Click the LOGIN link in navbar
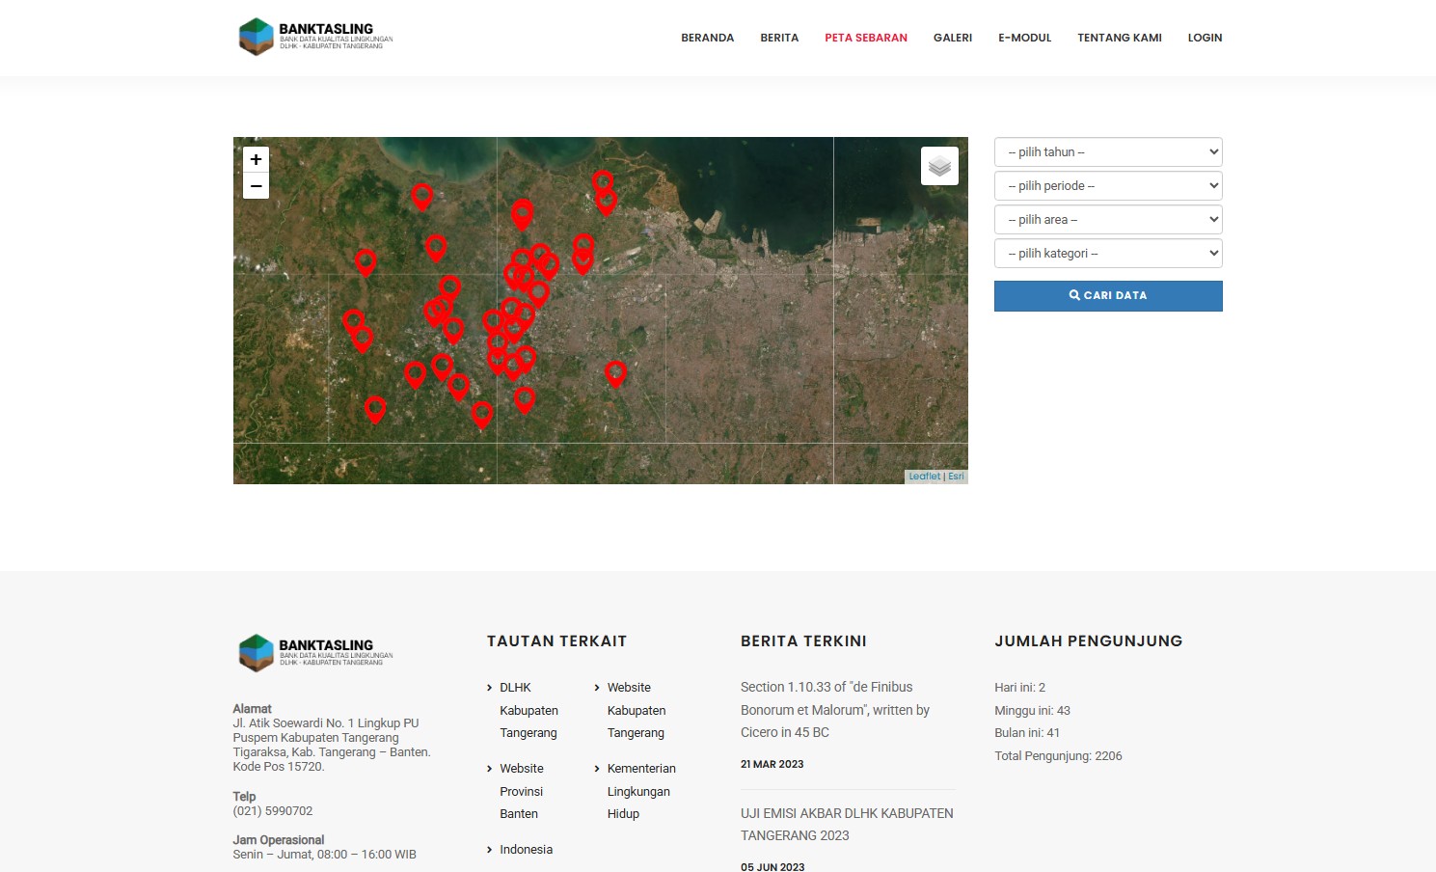 [x=1205, y=38]
